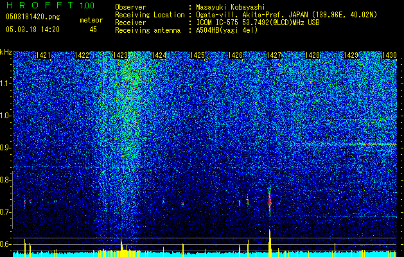Click the 1.0 kHz frequency label
The height and width of the screenshot is (257, 404).
(5, 116)
